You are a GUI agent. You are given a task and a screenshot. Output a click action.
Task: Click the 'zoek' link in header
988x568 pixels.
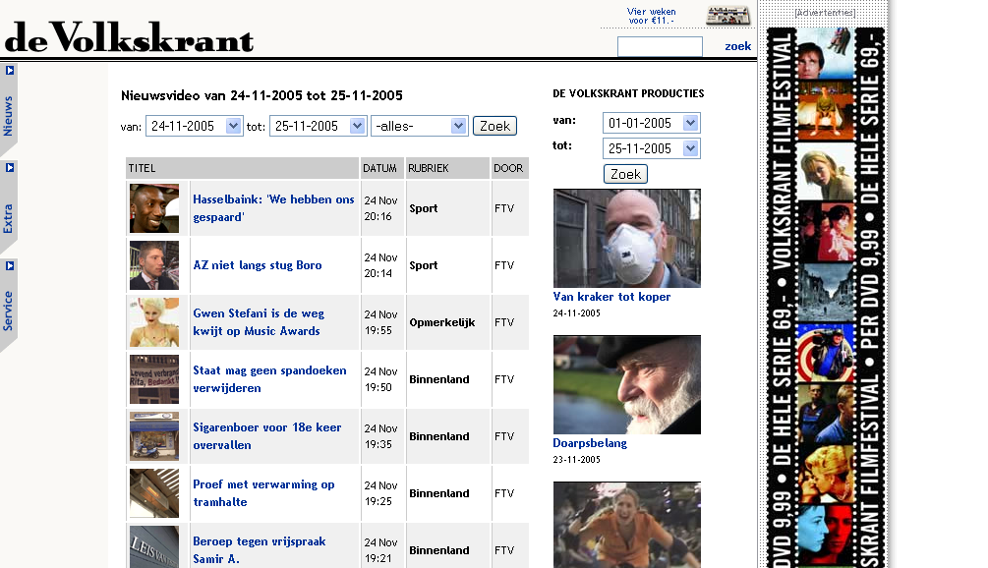737,46
